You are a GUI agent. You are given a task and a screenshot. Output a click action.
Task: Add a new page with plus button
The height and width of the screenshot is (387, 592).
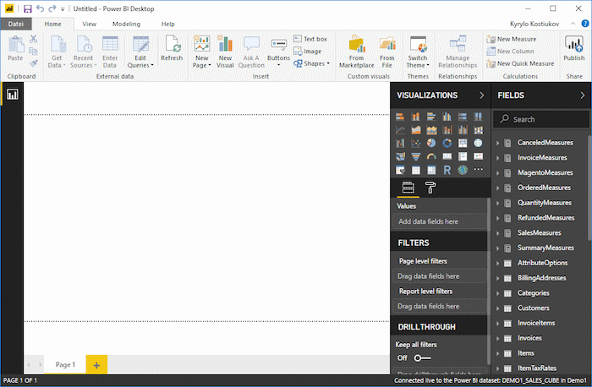pyautogui.click(x=96, y=365)
